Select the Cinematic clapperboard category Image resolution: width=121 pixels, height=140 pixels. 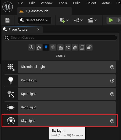point(61,47)
